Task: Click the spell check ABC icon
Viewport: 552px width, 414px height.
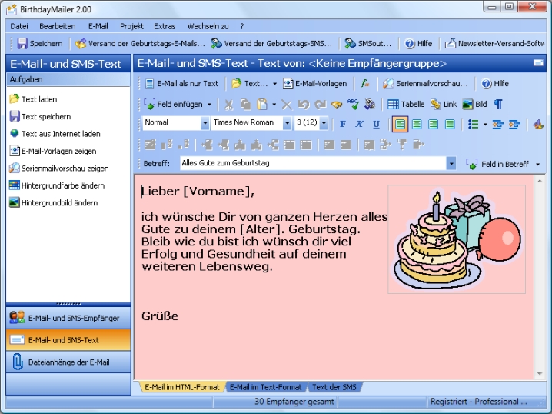Action: (353, 104)
